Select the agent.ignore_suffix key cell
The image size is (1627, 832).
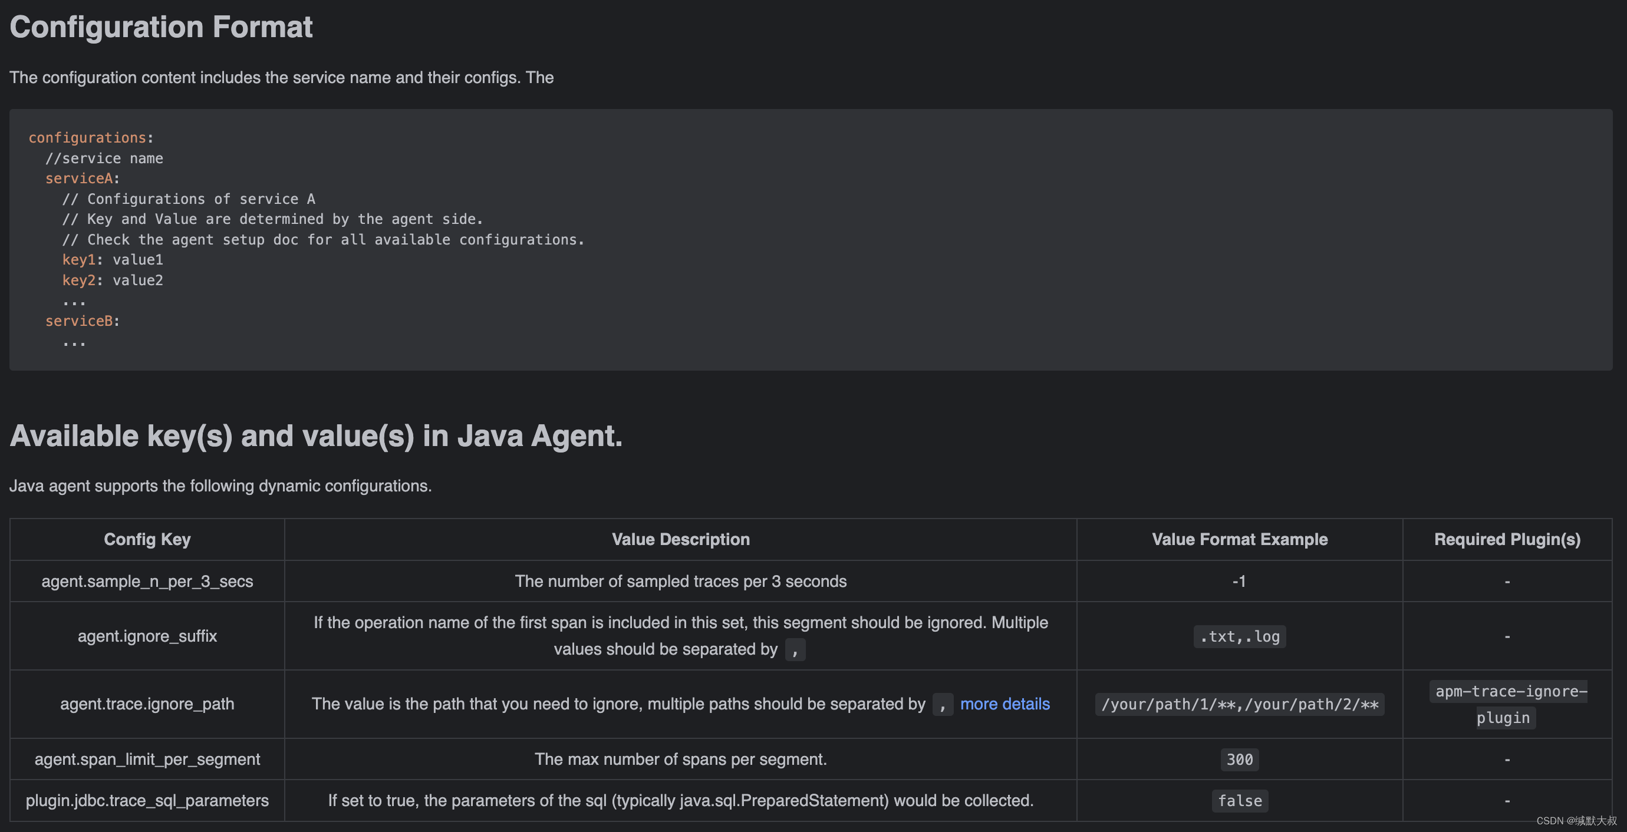point(147,636)
